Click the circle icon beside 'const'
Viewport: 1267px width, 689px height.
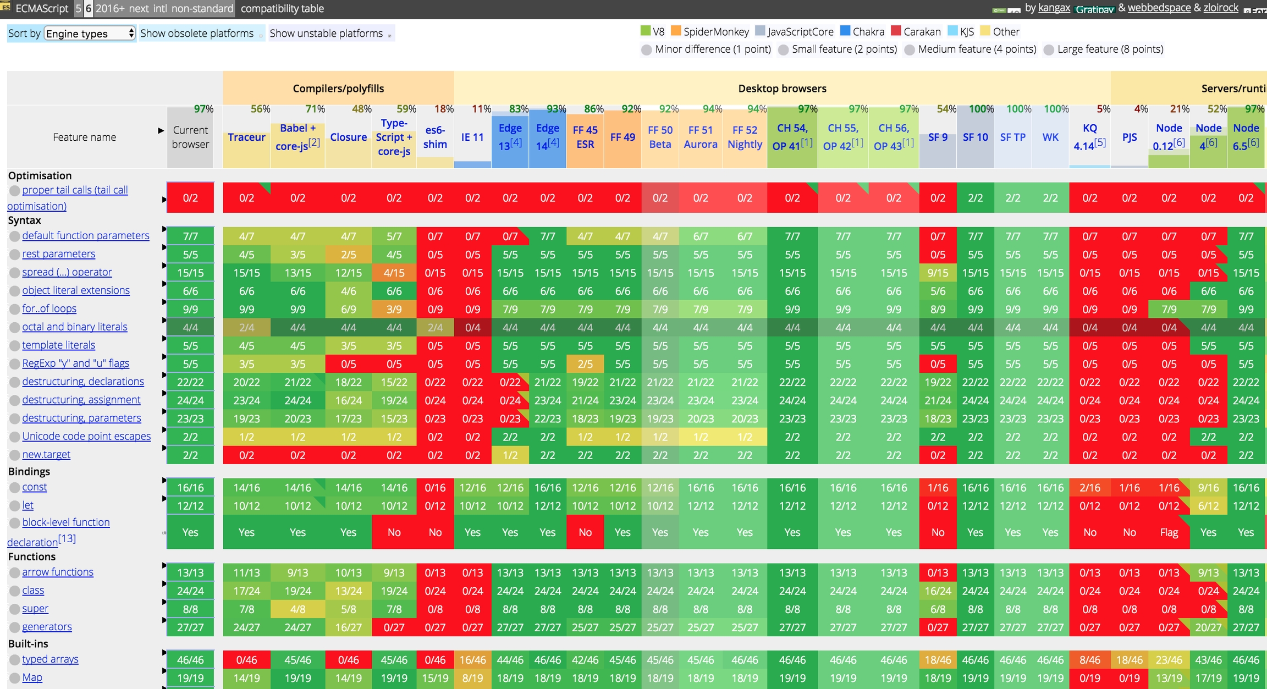tap(14, 488)
